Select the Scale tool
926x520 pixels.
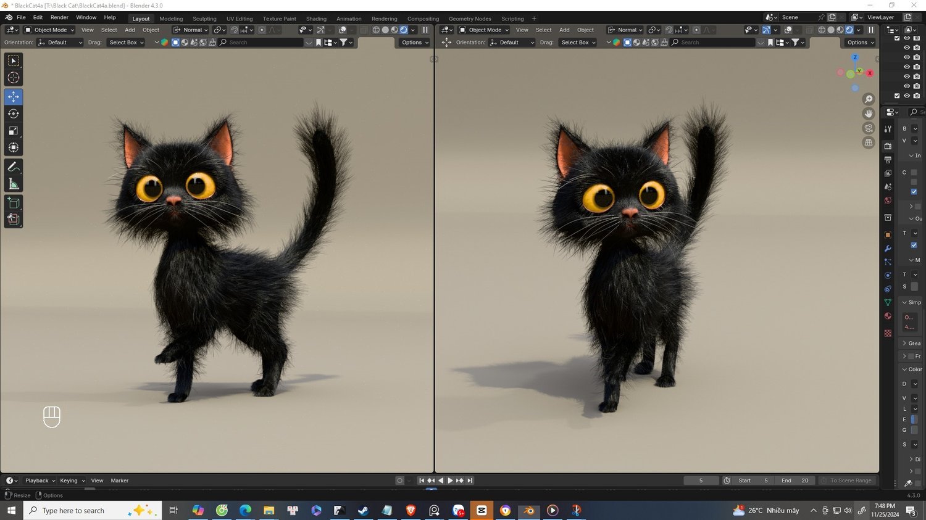coord(14,131)
